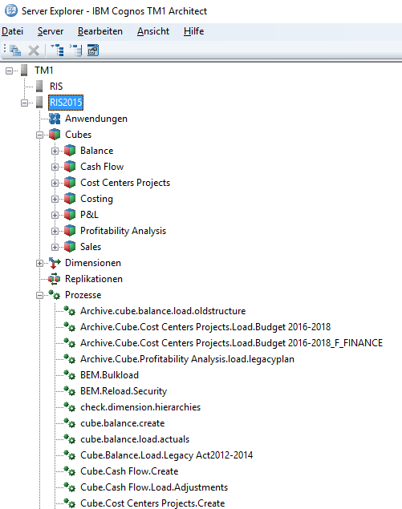Click the Cost Centers Projects cube icon
The width and height of the screenshot is (402, 509).
click(70, 183)
